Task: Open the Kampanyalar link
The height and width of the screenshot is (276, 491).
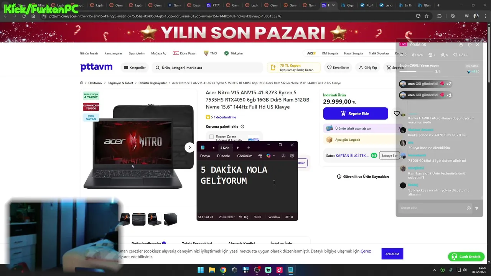Action: pyautogui.click(x=113, y=53)
